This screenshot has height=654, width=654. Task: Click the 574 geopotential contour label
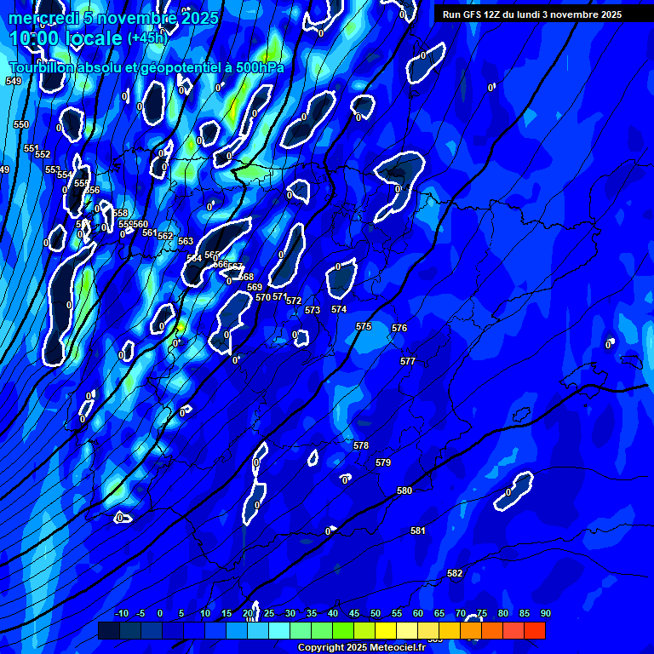[x=339, y=310]
